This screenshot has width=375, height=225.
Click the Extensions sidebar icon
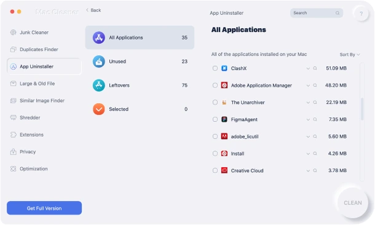pyautogui.click(x=13, y=135)
